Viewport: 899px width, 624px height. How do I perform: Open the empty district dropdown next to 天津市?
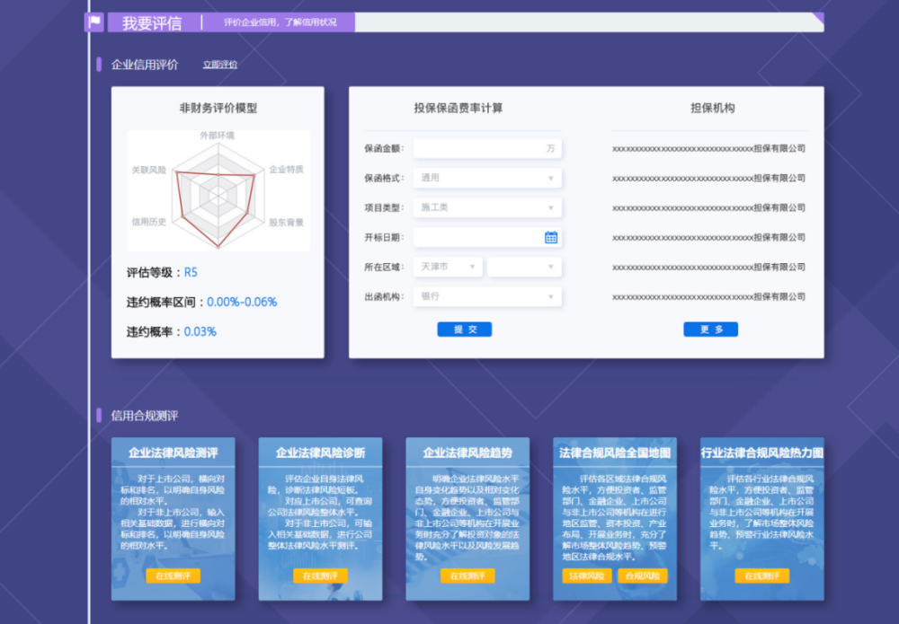[x=524, y=268]
